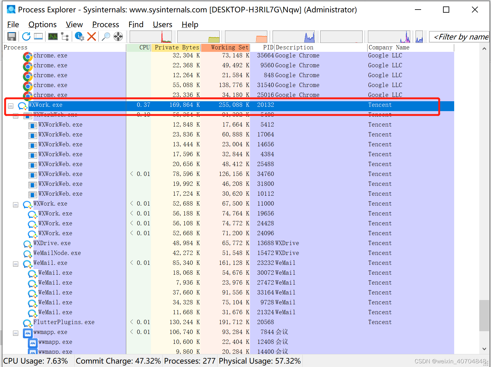Open the Options menu
The width and height of the screenshot is (491, 367).
point(42,24)
